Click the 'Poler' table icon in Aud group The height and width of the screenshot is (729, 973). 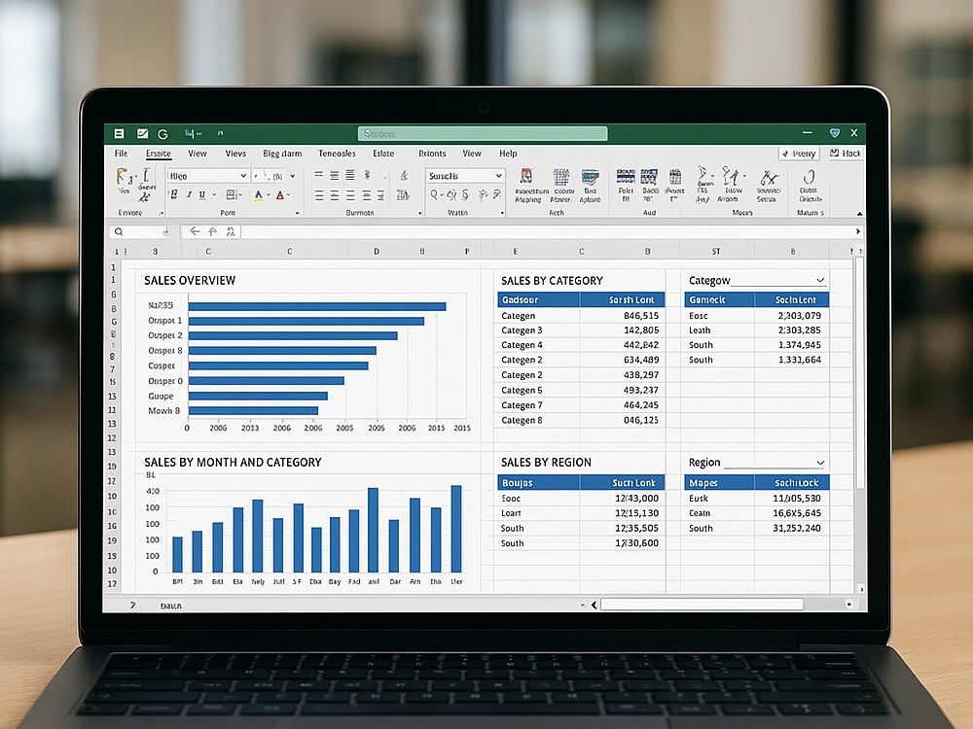pos(626,176)
